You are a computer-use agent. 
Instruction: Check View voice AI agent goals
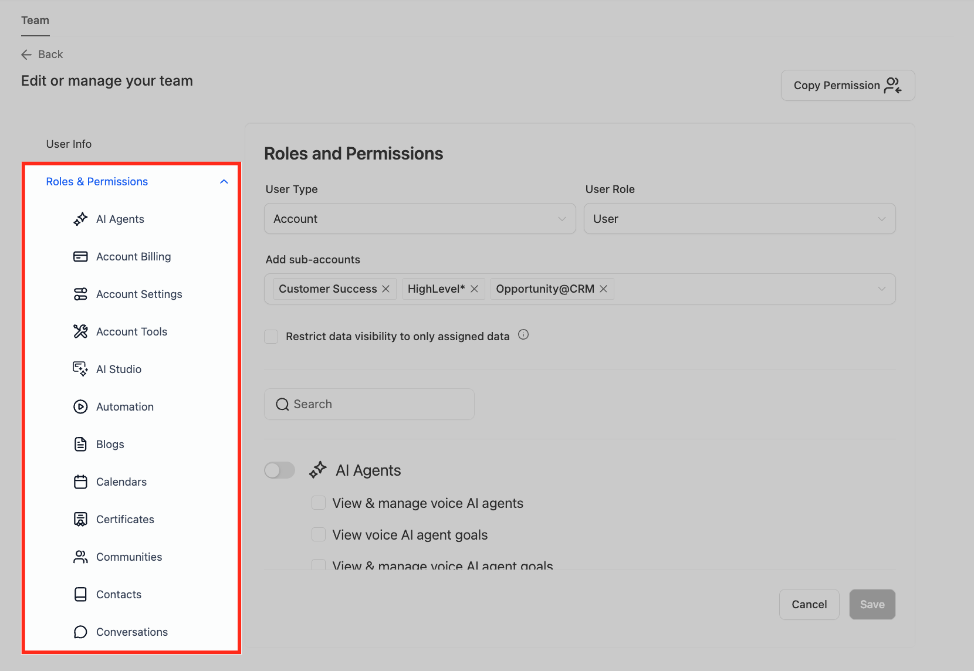point(319,534)
